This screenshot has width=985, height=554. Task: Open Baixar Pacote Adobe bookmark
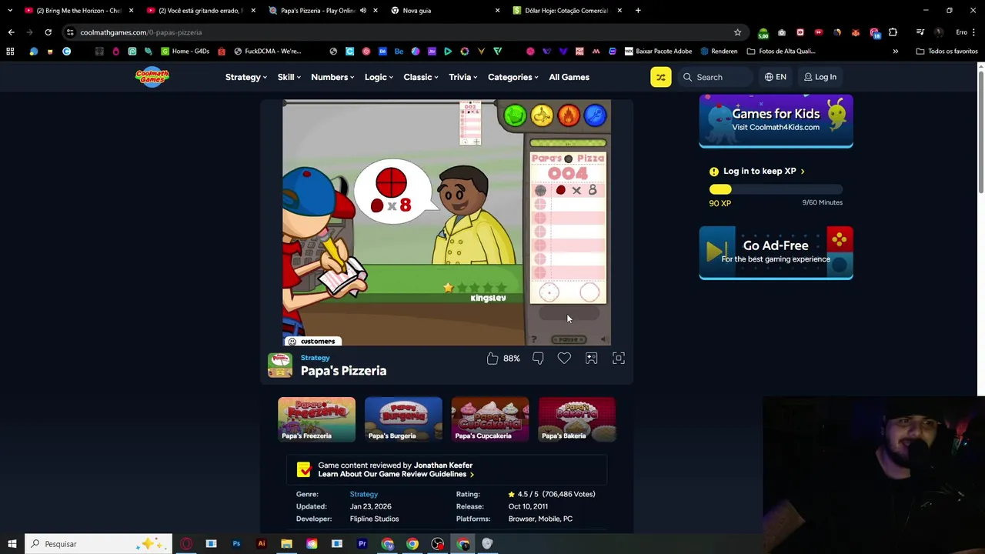[658, 52]
